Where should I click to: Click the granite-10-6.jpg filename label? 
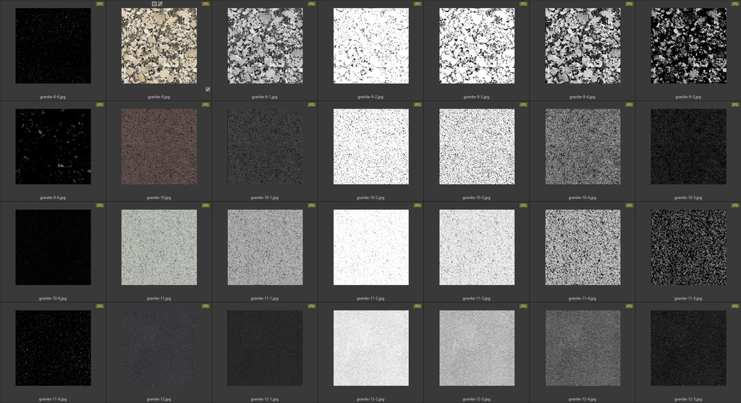click(x=53, y=298)
